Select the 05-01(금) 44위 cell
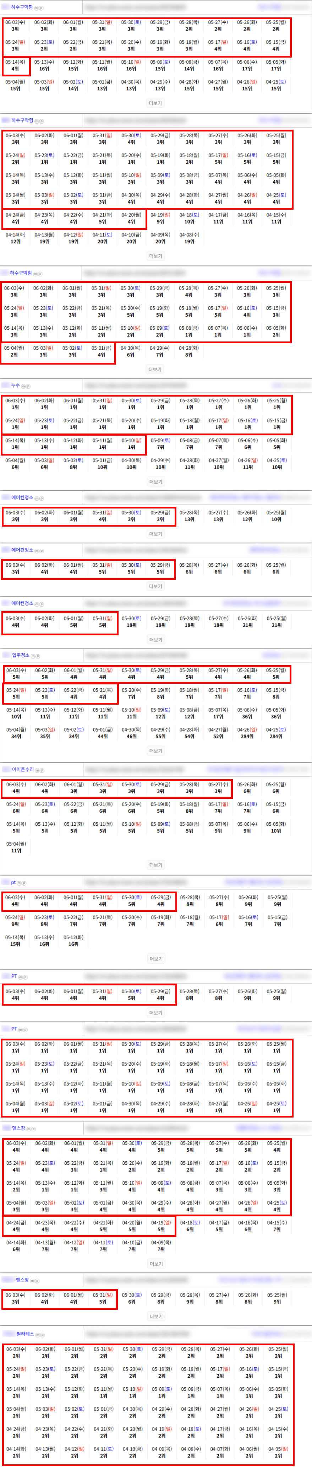 pyautogui.click(x=103, y=733)
